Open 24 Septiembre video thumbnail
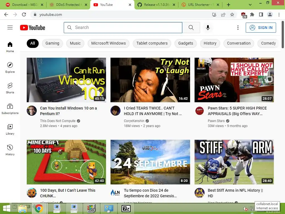285x214 pixels. tap(150, 162)
